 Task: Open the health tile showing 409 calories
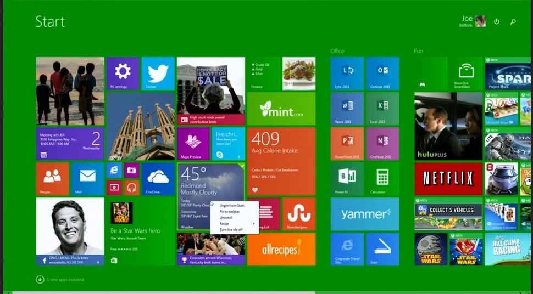click(281, 162)
